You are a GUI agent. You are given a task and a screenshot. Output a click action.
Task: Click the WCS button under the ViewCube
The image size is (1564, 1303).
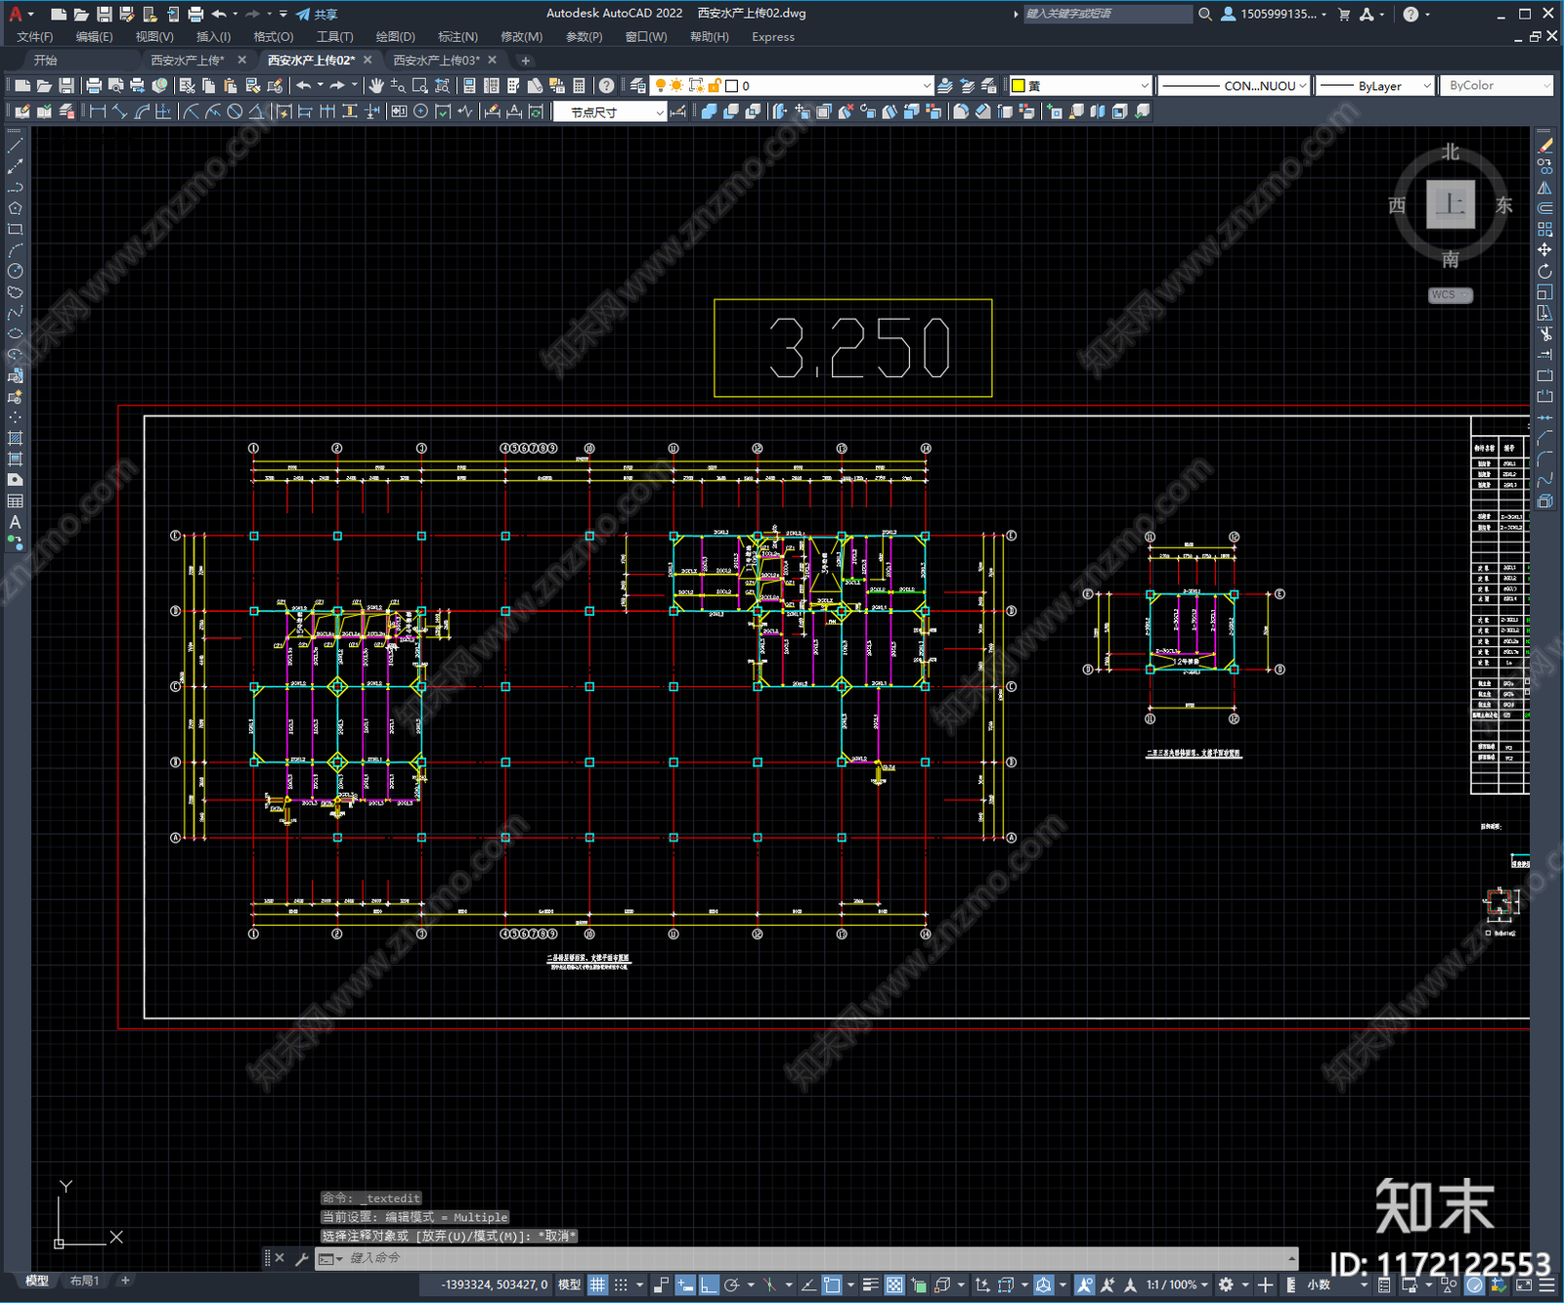pos(1449,295)
